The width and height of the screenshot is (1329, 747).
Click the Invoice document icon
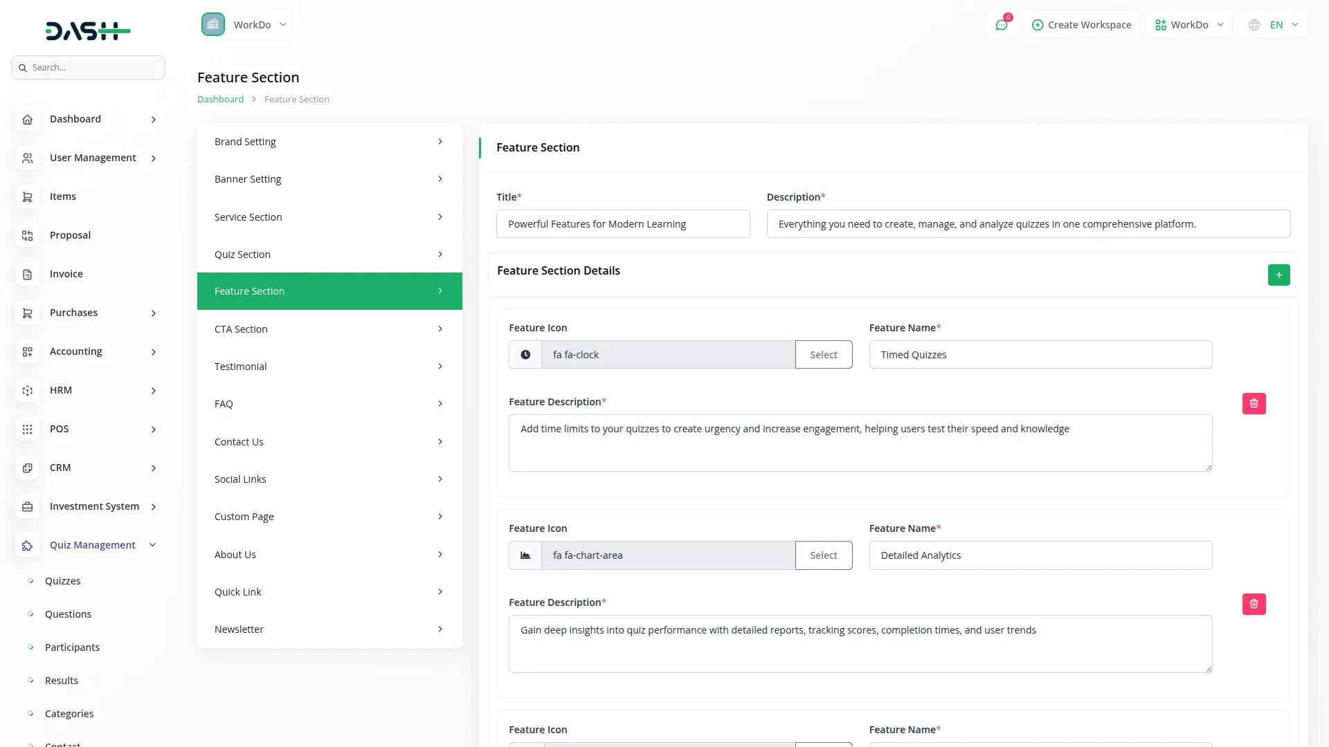click(27, 275)
